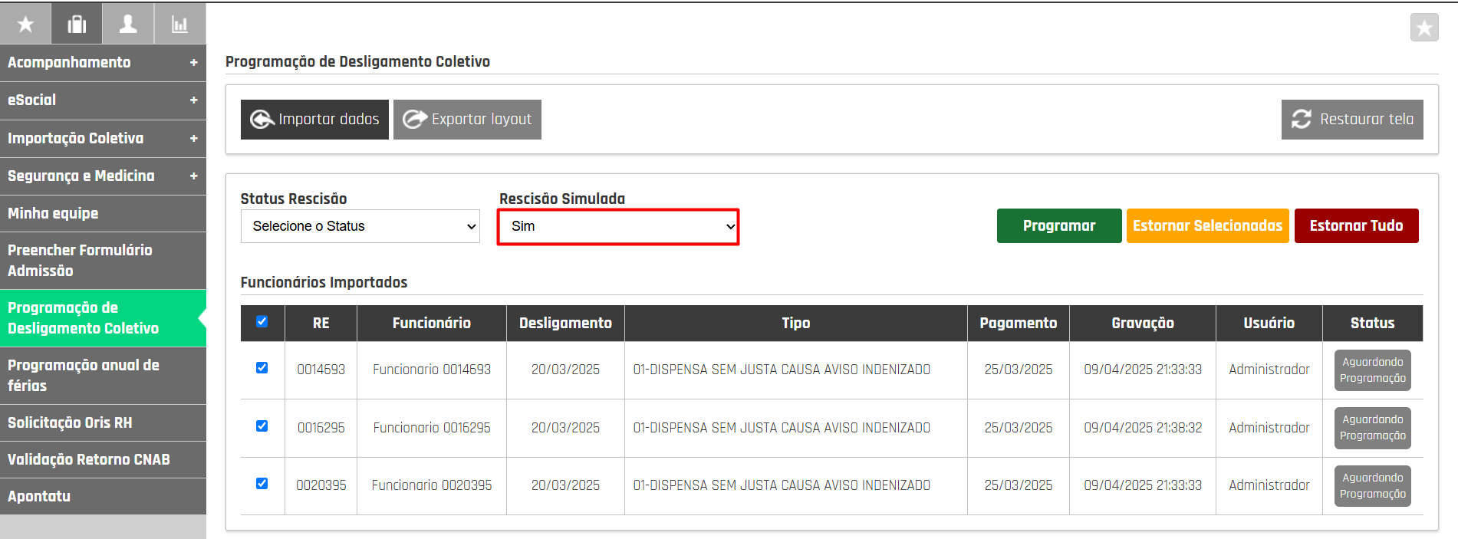Click the Importar dados button
The width and height of the screenshot is (1458, 539).
click(x=314, y=120)
